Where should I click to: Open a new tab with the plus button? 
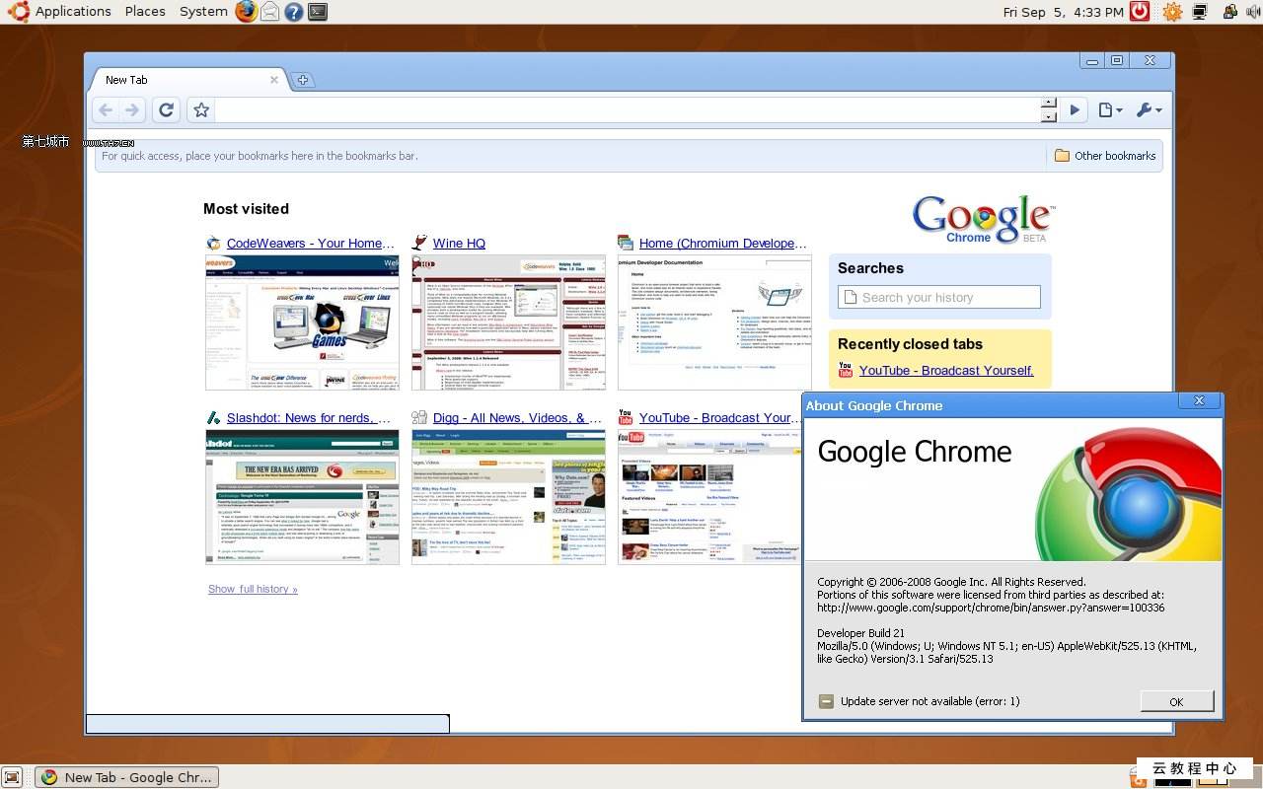(303, 80)
